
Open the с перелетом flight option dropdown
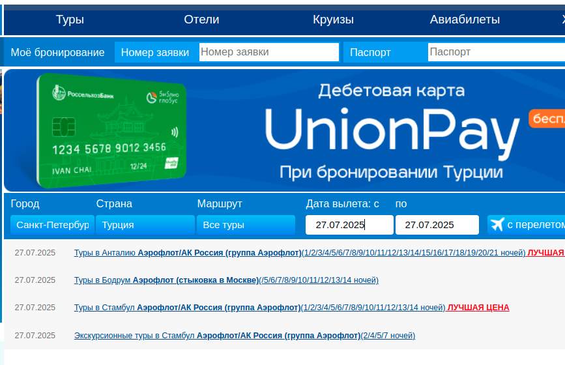(527, 225)
